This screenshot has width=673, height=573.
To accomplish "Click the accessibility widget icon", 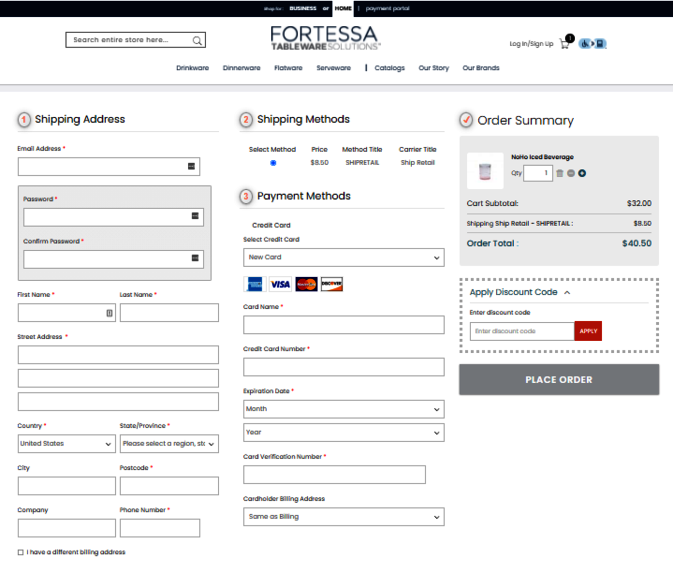I will coord(593,44).
